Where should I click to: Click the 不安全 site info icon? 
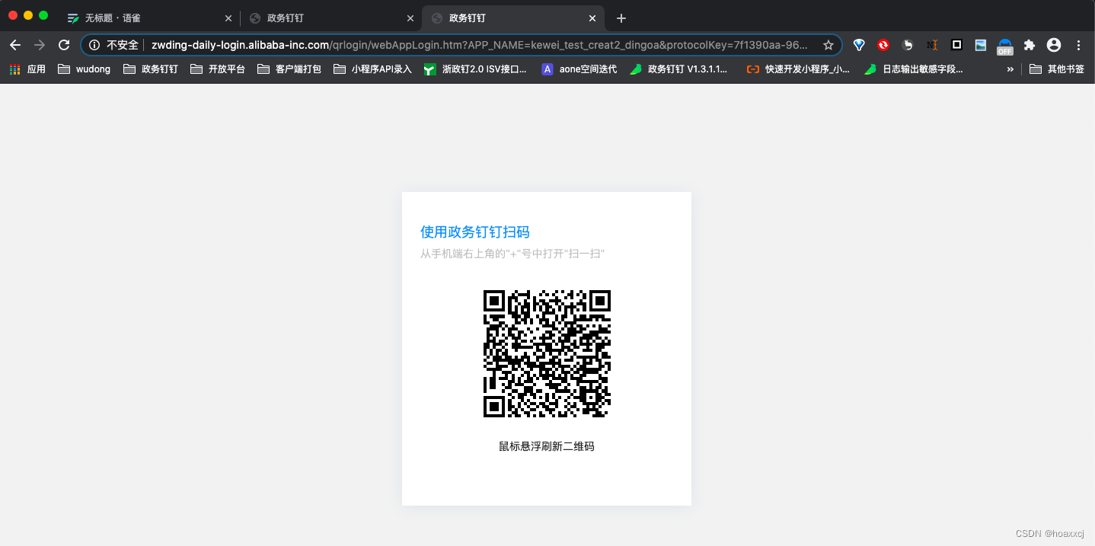94,45
